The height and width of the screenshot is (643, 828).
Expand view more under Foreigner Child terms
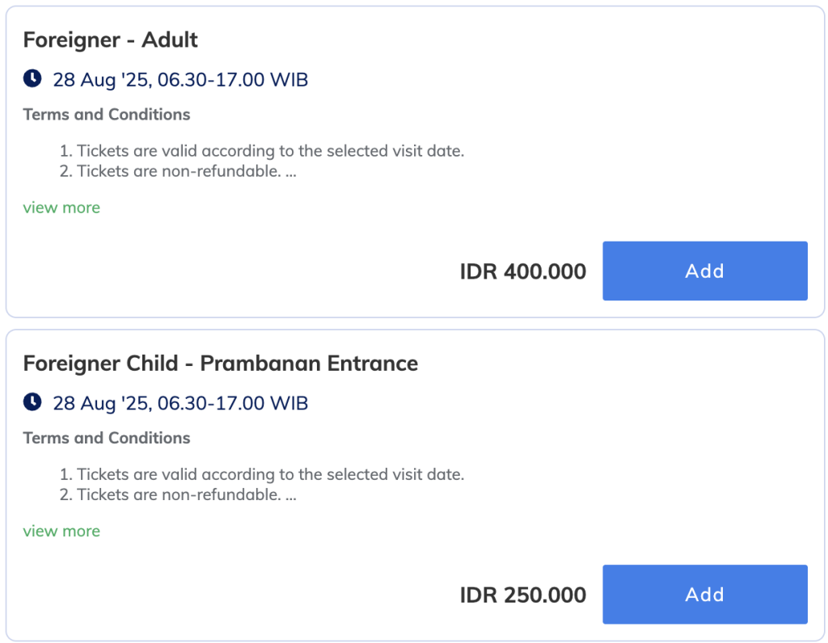(61, 531)
